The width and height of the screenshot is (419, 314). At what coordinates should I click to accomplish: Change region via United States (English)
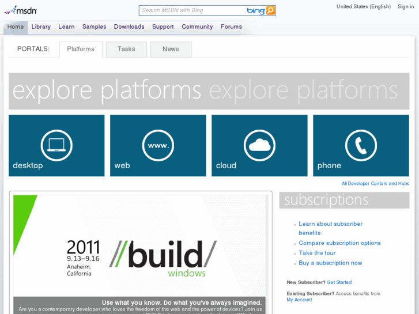364,6
